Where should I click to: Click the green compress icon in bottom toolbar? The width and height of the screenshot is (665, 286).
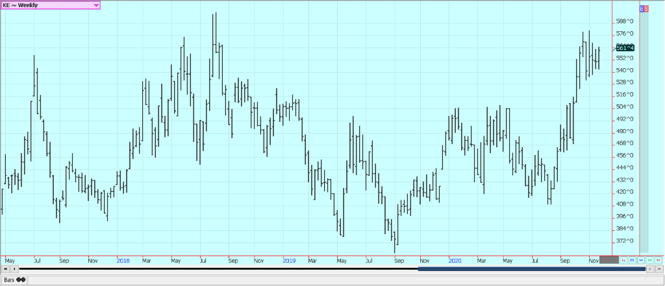649,260
